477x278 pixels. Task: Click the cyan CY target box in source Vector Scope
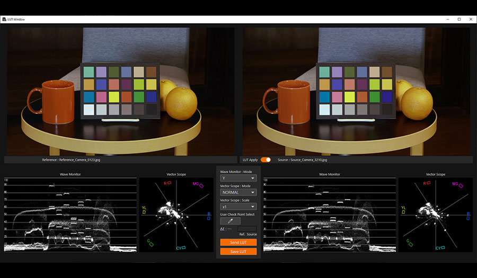pyautogui.click(x=443, y=248)
